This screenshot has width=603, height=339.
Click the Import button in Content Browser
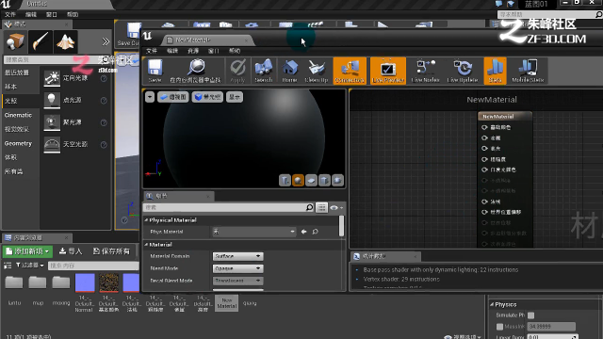(x=71, y=251)
